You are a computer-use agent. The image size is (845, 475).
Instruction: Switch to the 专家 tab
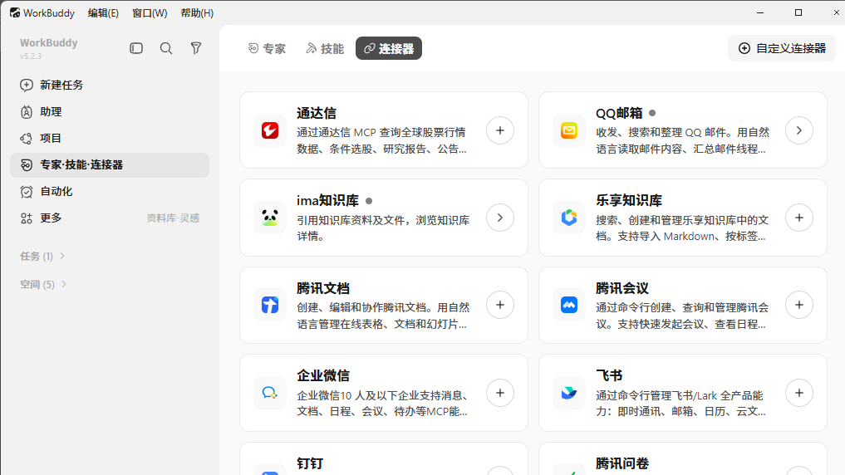(x=267, y=48)
